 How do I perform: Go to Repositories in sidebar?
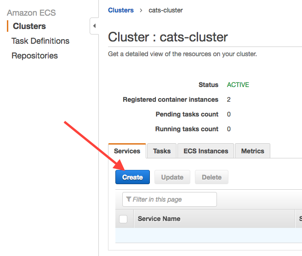point(34,56)
